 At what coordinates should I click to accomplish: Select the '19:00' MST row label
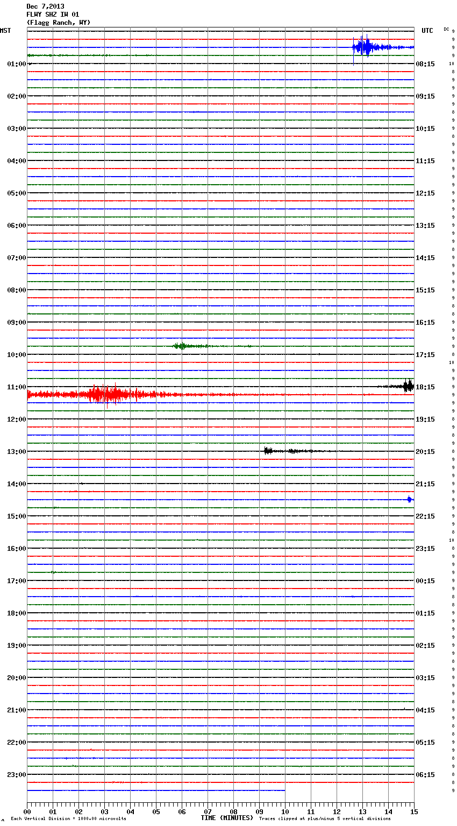click(17, 646)
